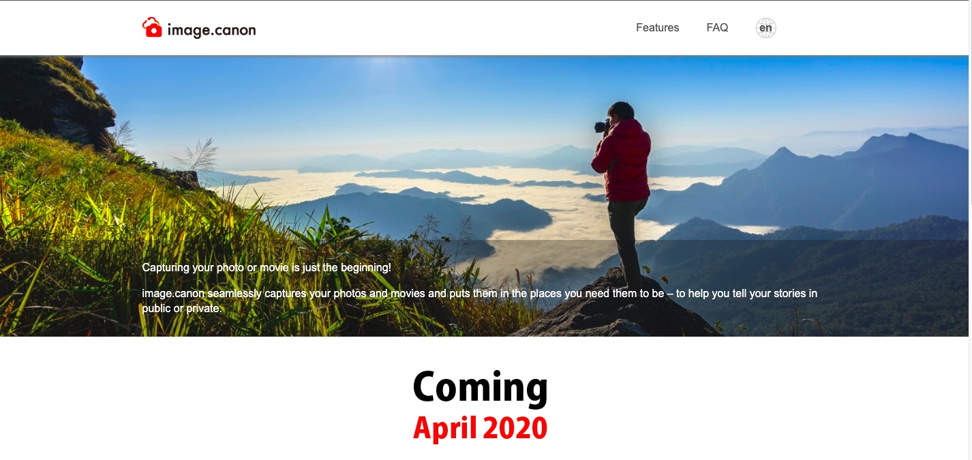Click the red 'April 2020' text

480,428
